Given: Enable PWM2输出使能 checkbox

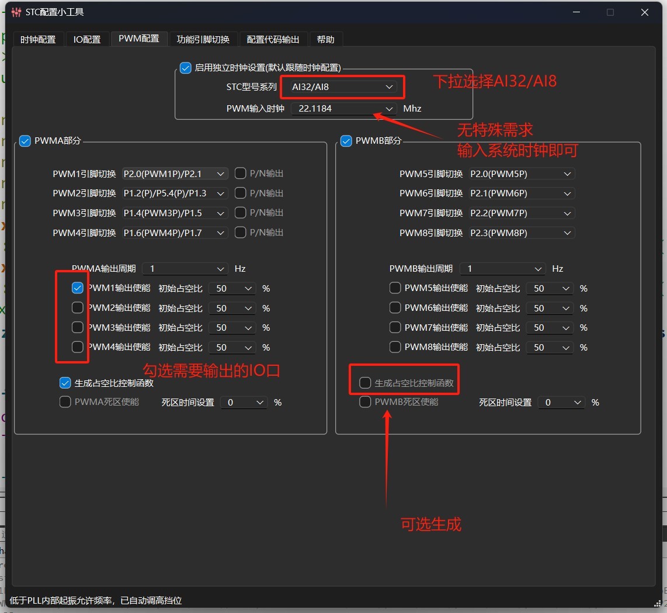Looking at the screenshot, I should coord(78,308).
